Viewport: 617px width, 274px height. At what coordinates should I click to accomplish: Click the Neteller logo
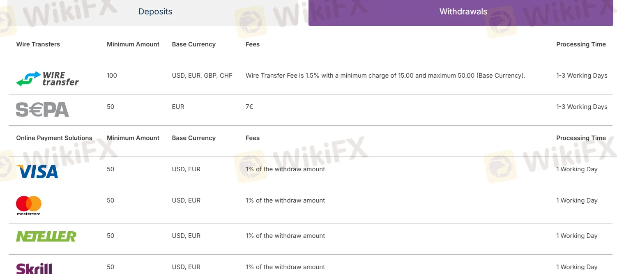(x=46, y=236)
